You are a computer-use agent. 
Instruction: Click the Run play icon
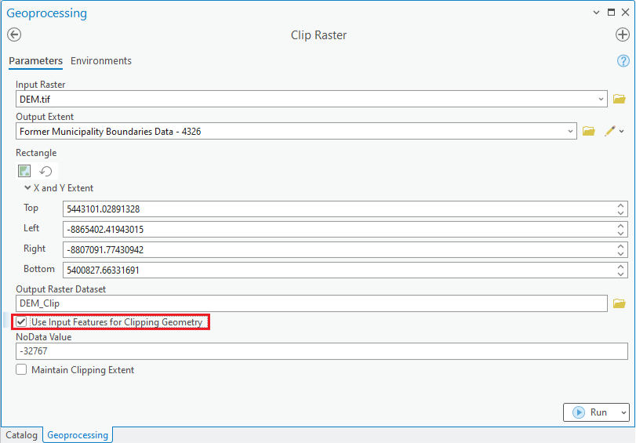click(579, 412)
